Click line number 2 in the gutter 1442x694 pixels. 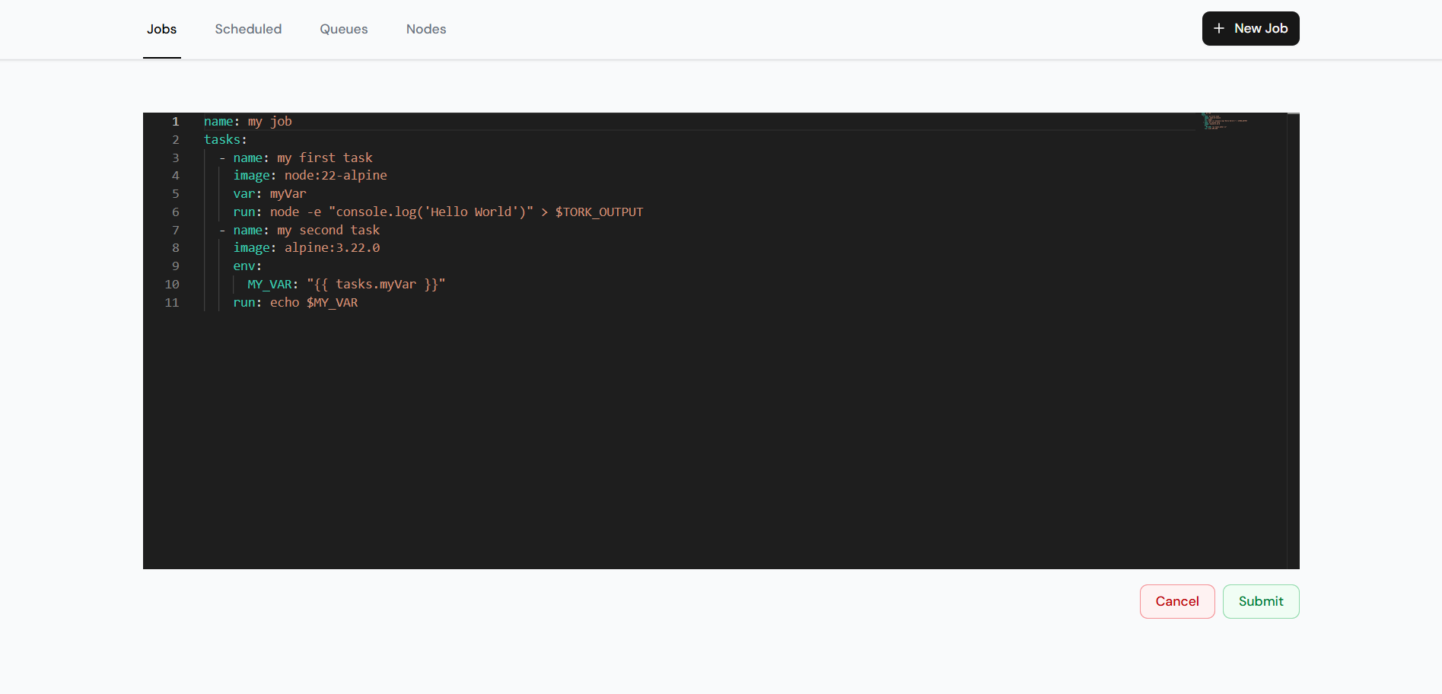176,140
